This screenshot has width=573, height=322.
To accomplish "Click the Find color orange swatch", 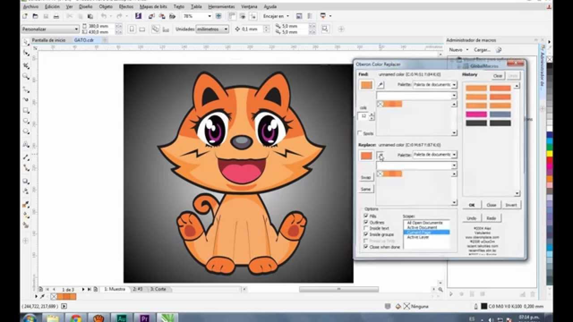I will click(367, 85).
